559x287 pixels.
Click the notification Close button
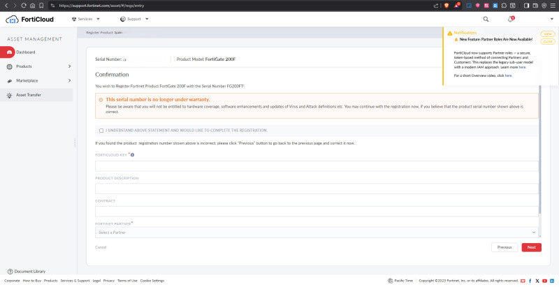pyautogui.click(x=548, y=42)
